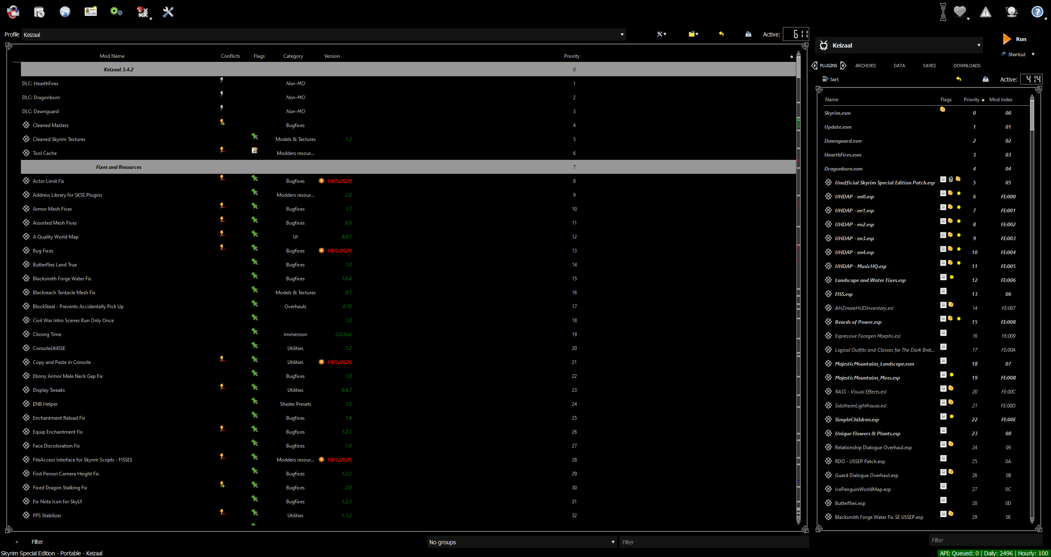The height and width of the screenshot is (557, 1051).
Task: Click the Sort plugins button
Action: coord(831,80)
